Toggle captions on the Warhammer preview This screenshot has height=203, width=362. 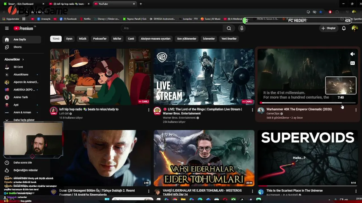(x=352, y=63)
